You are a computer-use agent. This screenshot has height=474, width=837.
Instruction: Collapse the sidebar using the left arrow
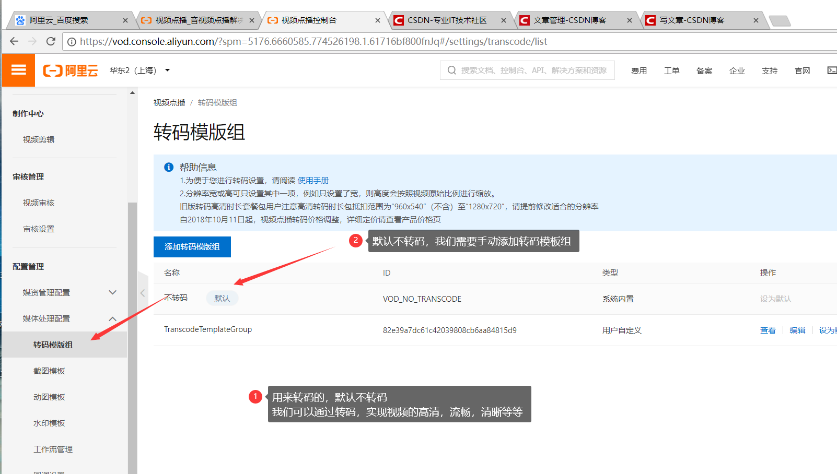(x=143, y=293)
